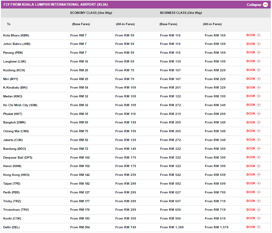Click arrow icon in Denpasar Bali row
This screenshot has width=272, height=233.
click(x=259, y=157)
